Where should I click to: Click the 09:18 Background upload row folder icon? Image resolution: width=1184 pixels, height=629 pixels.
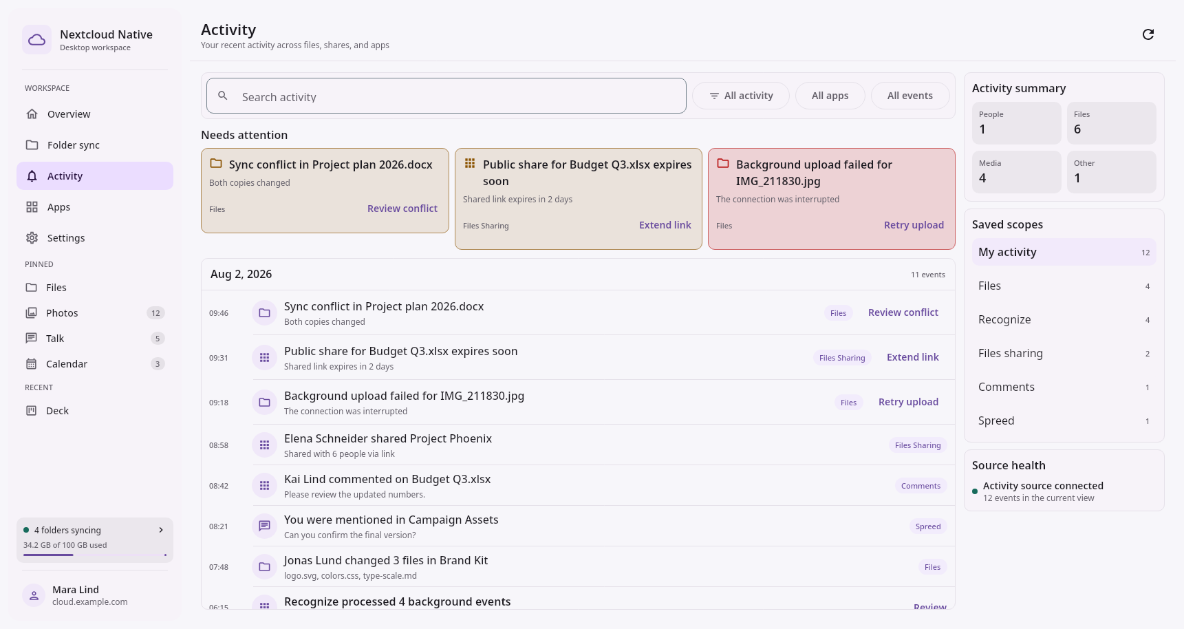click(264, 403)
